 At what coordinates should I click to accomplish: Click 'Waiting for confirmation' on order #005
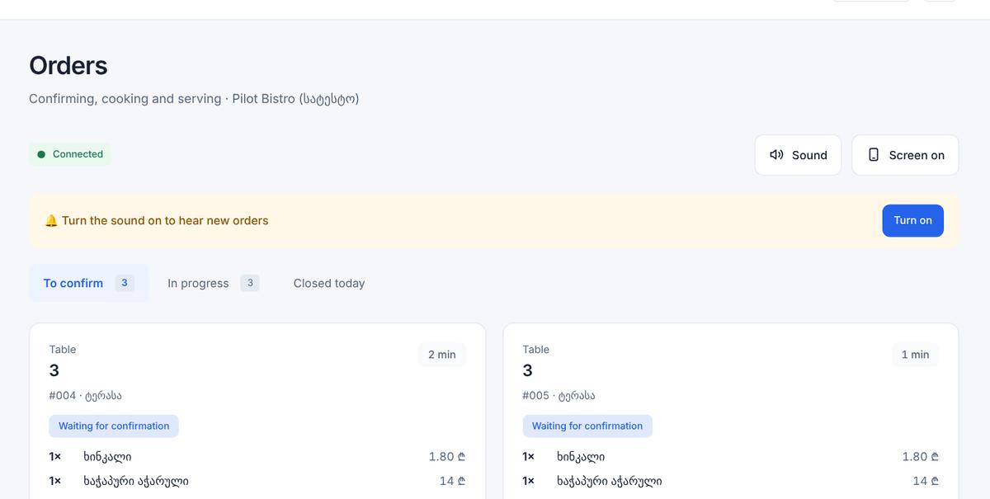tap(587, 426)
